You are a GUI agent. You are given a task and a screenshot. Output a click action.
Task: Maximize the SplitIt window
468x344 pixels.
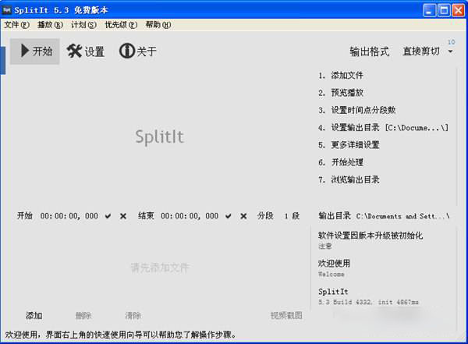[444, 10]
